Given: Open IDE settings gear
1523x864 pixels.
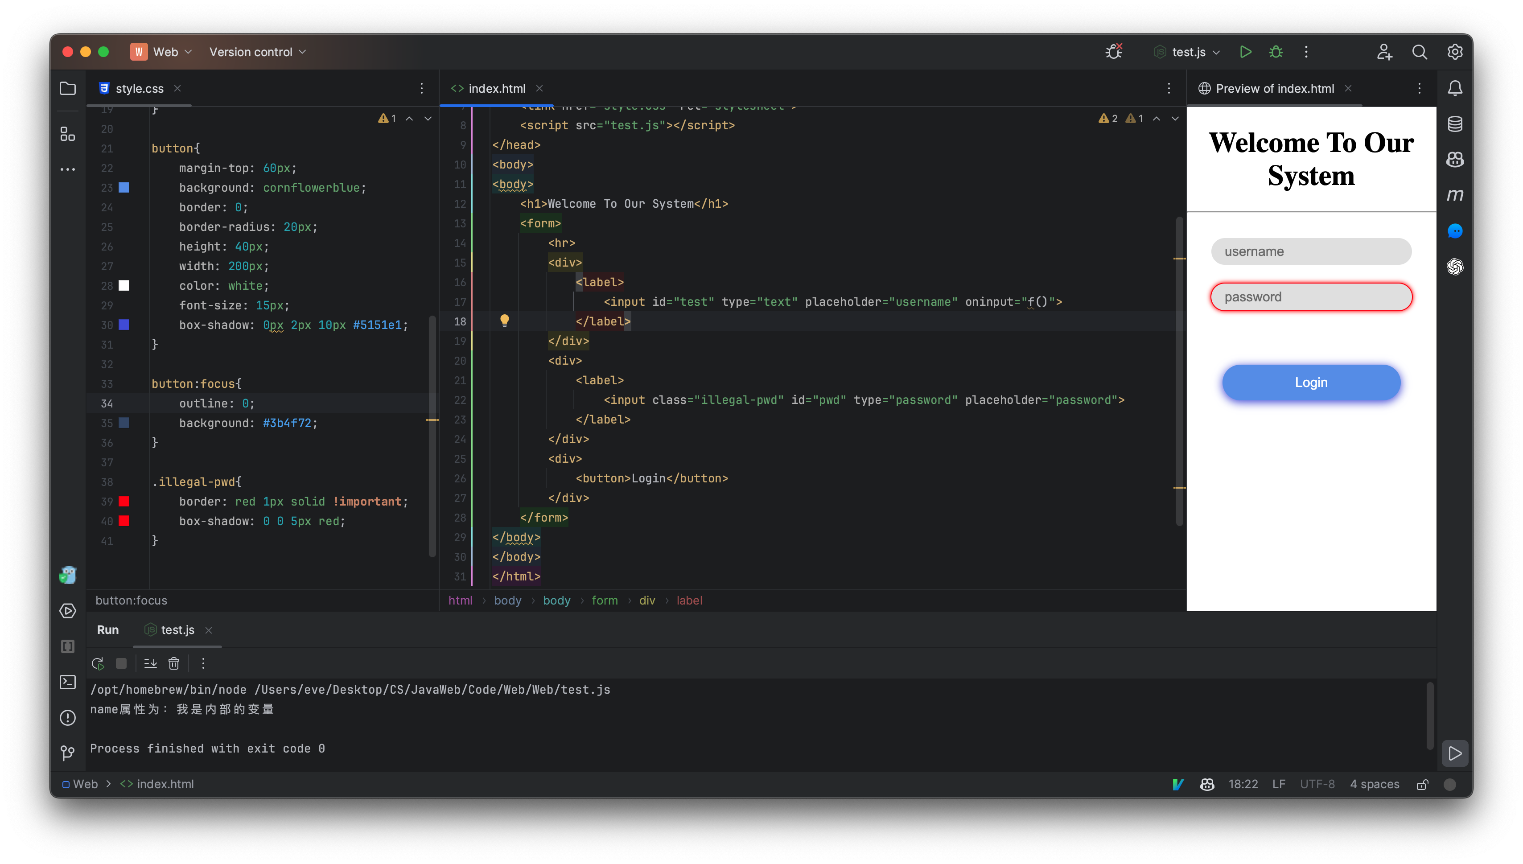Looking at the screenshot, I should pyautogui.click(x=1455, y=52).
